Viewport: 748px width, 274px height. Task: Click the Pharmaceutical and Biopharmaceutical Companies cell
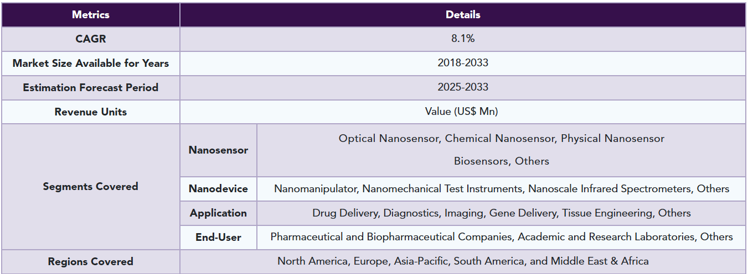click(502, 238)
